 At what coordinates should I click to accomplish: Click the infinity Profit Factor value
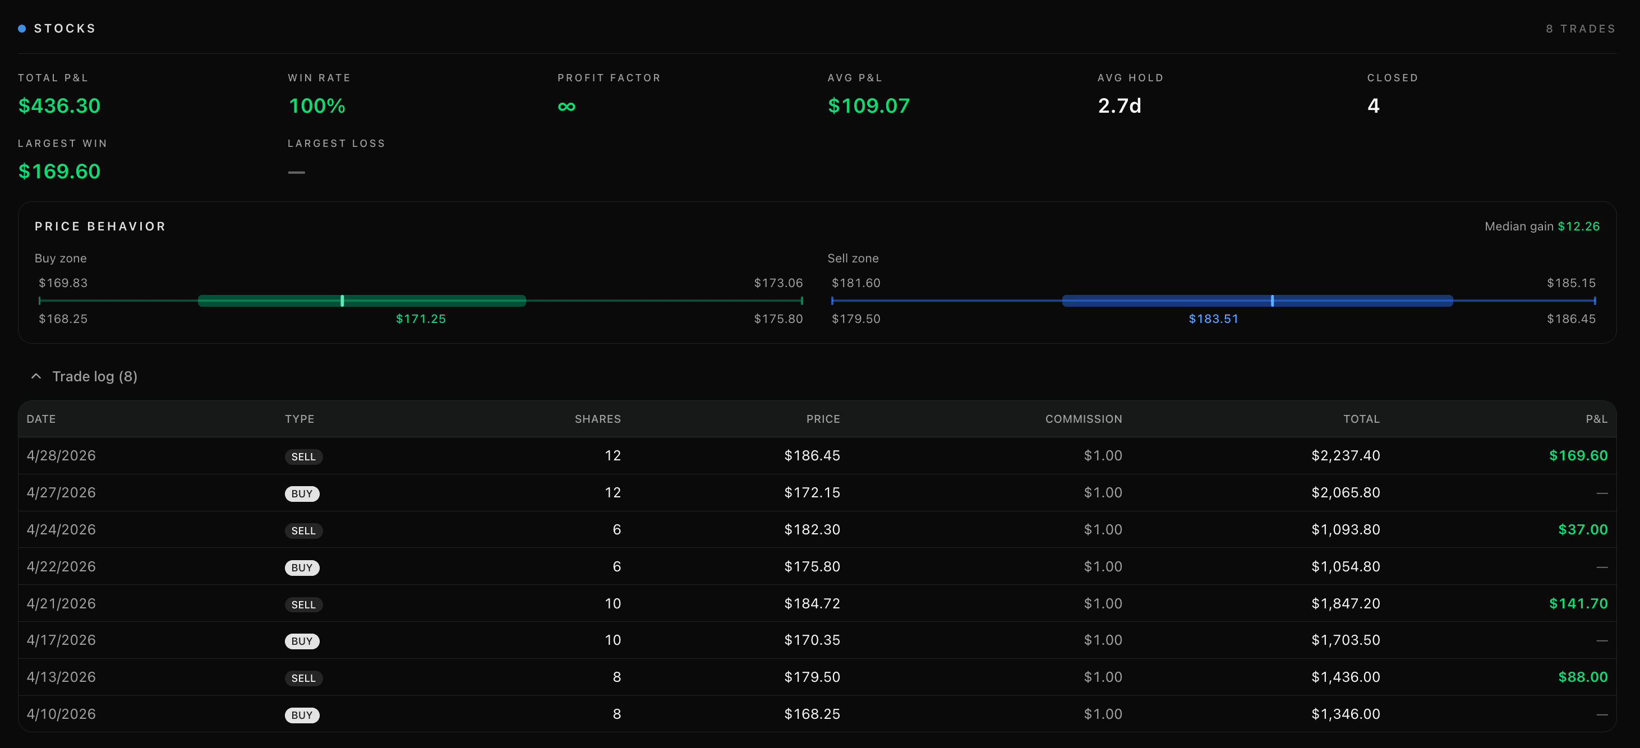566,107
